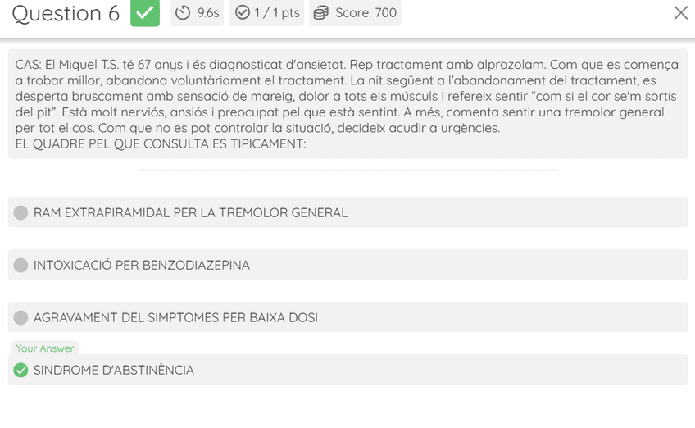Pick answer text AGRAVAMENT DEL SIMPTOMES PER BAIXA DOSI
This screenshot has width=695, height=428.
click(x=175, y=318)
